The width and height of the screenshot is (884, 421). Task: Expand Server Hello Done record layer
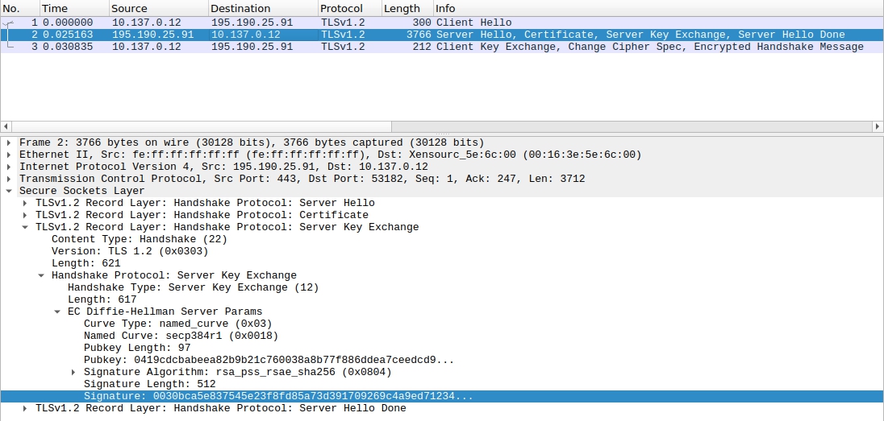[x=25, y=408]
